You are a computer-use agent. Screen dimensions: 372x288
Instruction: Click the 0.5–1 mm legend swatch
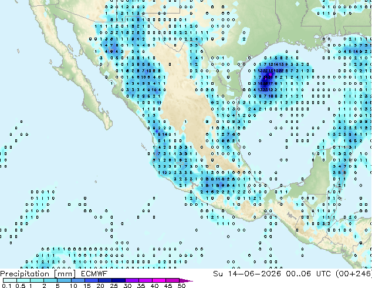pos(23,280)
